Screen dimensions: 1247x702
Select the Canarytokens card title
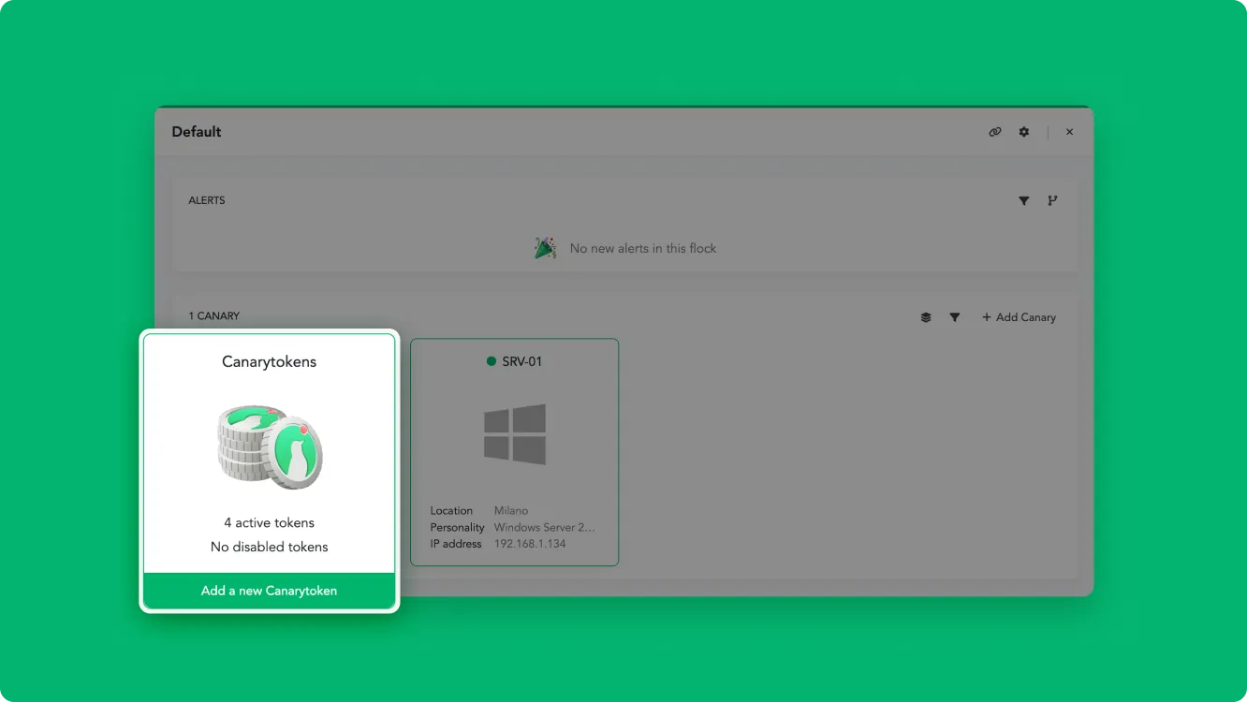[x=270, y=362]
